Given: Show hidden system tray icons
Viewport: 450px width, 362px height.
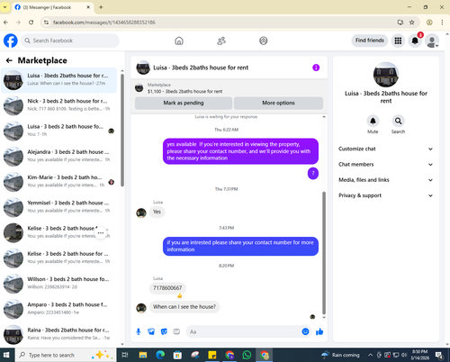Looking at the screenshot, I should [x=370, y=355].
